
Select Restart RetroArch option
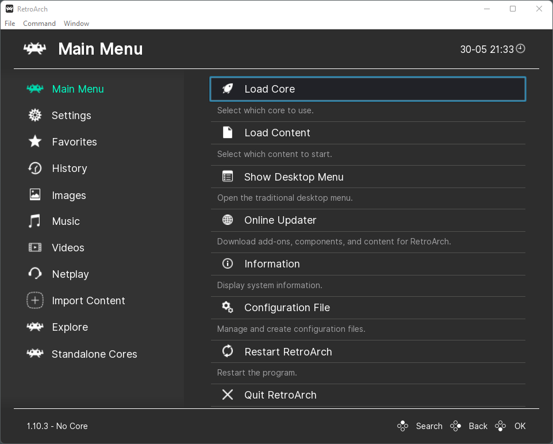pyautogui.click(x=368, y=351)
